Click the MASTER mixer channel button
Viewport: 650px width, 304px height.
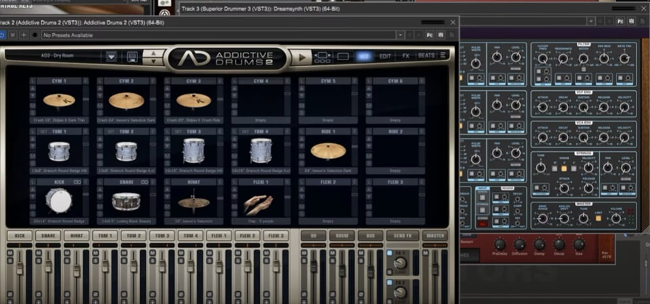pyautogui.click(x=435, y=236)
